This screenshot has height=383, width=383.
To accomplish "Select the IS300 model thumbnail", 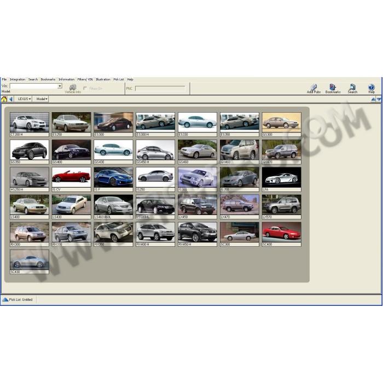I will 198,179.
